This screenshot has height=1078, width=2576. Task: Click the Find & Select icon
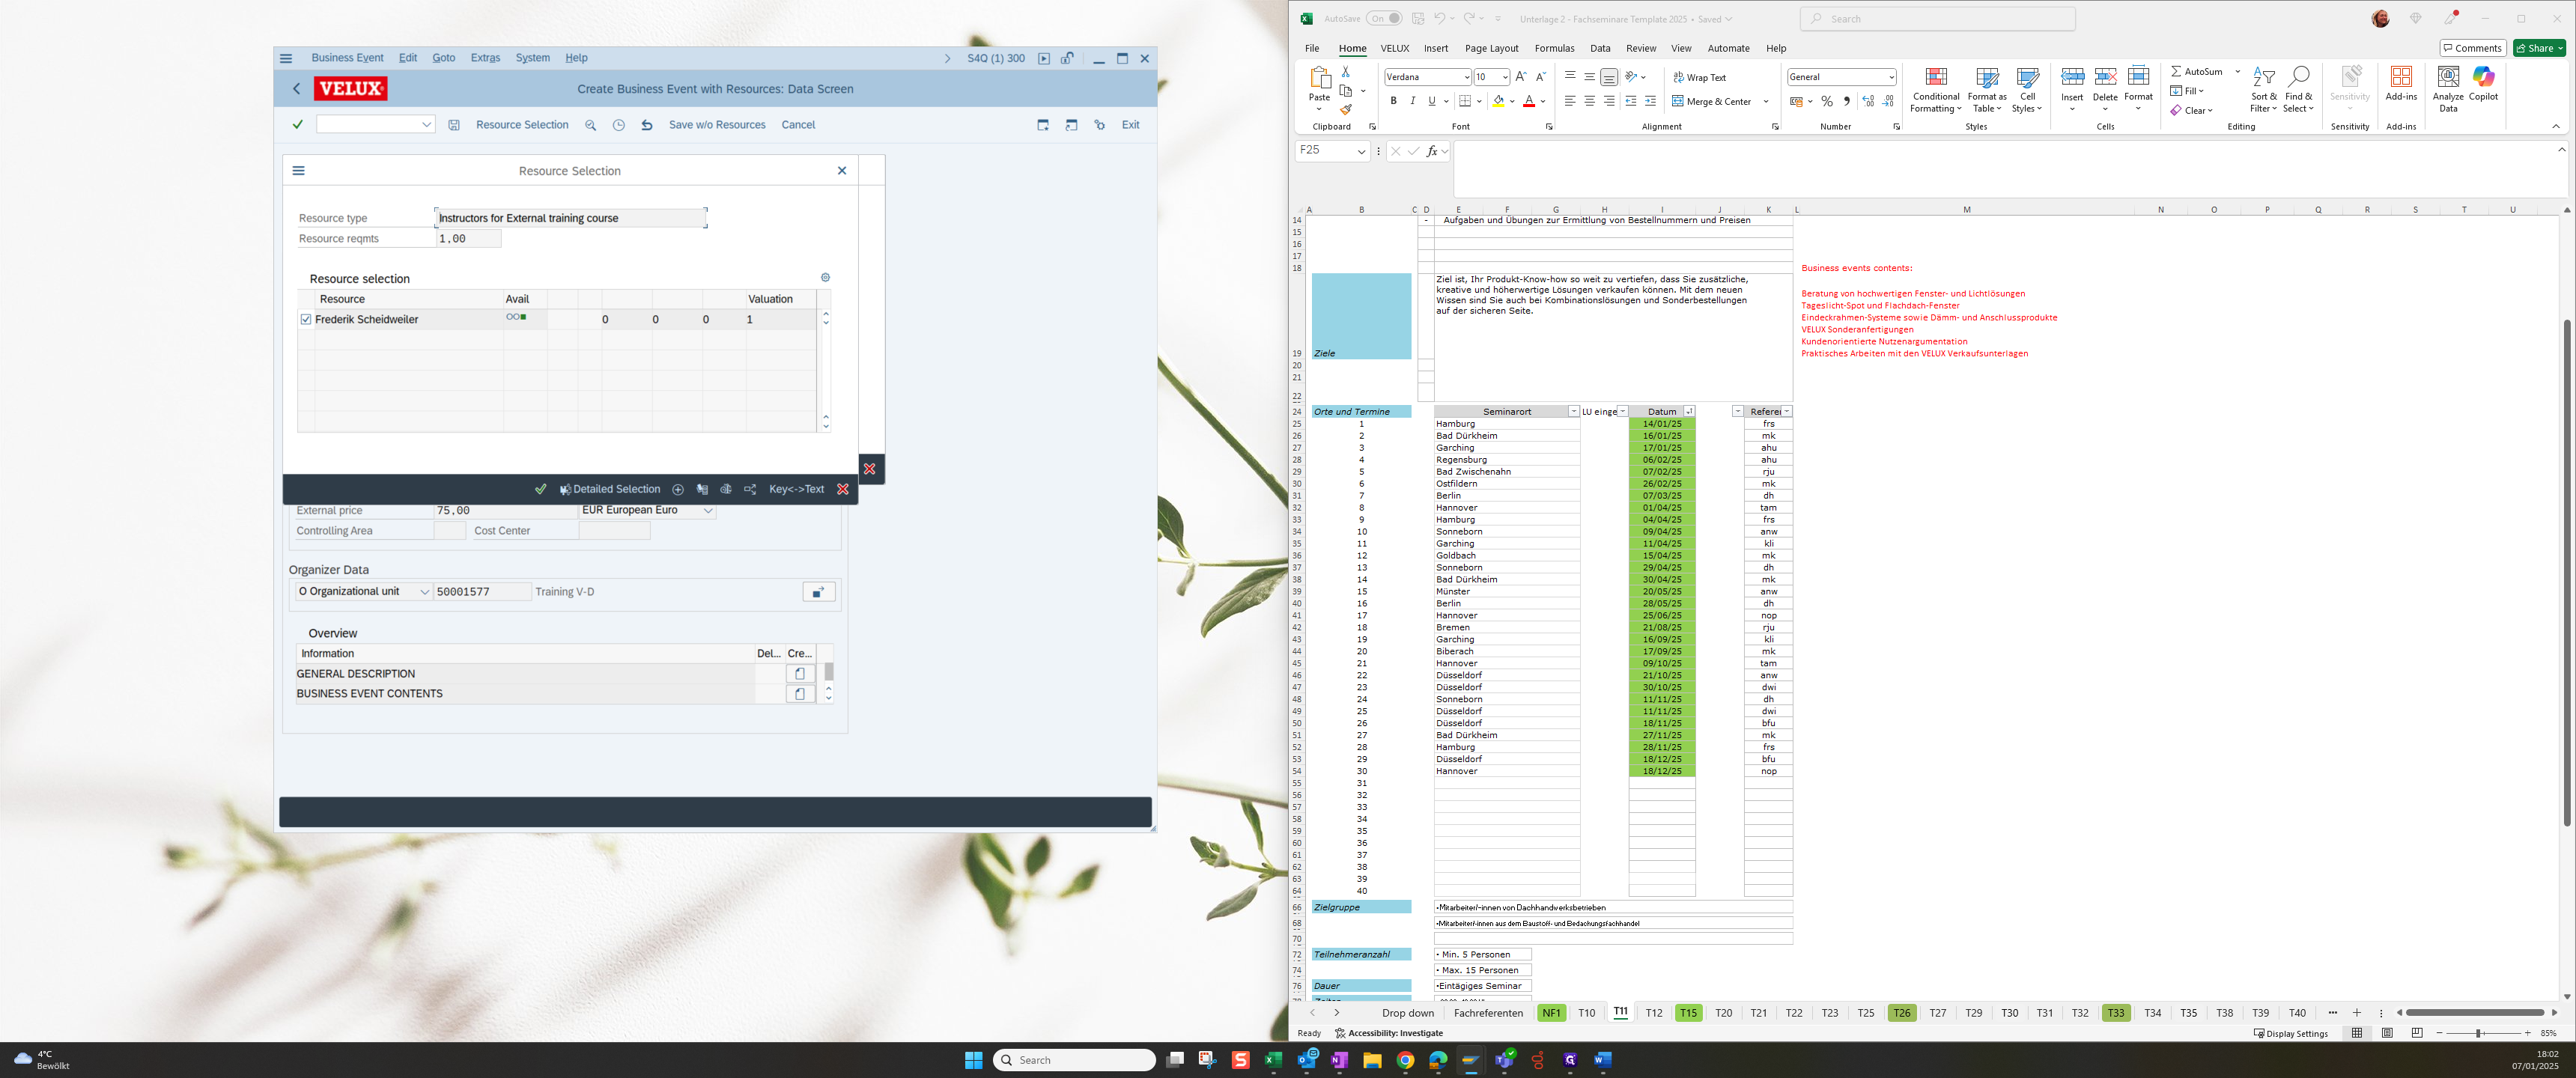2298,90
